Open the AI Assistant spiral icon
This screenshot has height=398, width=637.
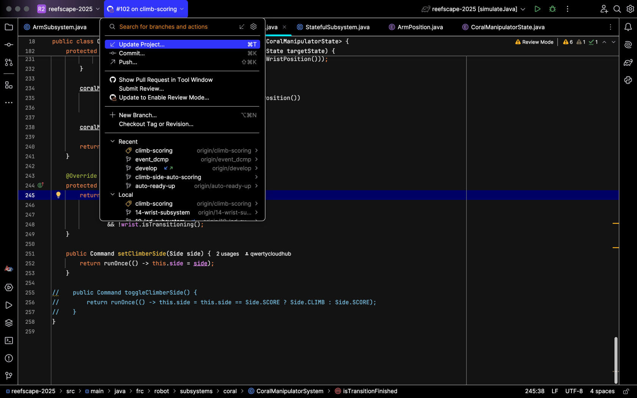point(628,45)
